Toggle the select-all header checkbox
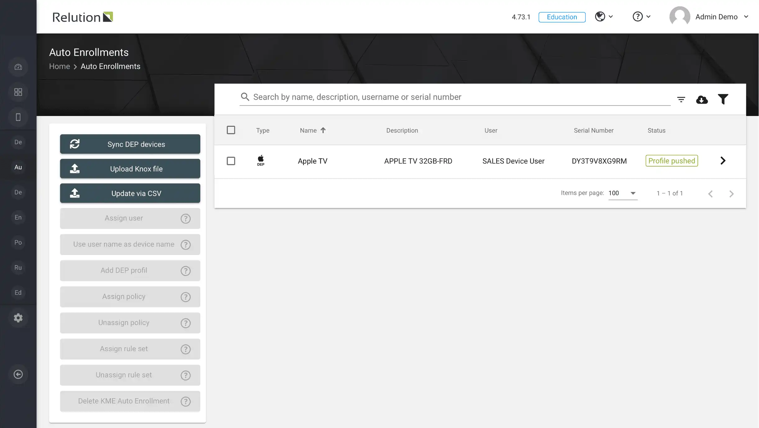The height and width of the screenshot is (428, 759). coord(231,130)
